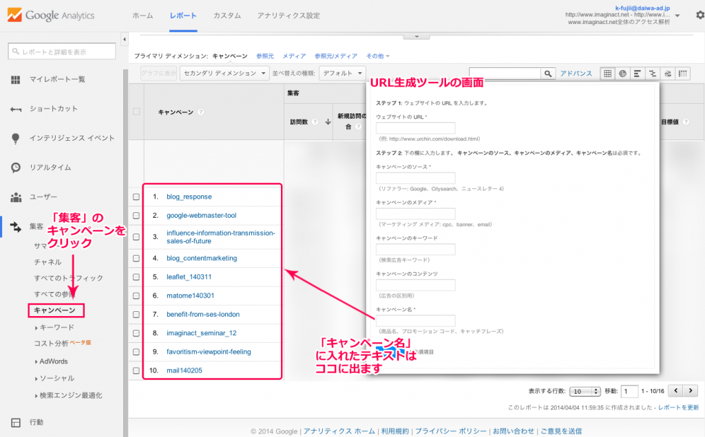Open the アドバンス filter link

[576, 74]
